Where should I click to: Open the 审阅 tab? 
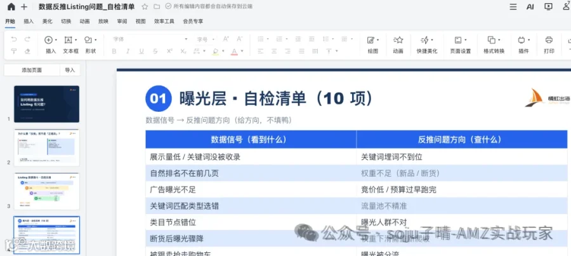122,22
